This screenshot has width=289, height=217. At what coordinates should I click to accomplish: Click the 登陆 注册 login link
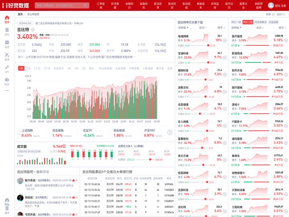280,6
